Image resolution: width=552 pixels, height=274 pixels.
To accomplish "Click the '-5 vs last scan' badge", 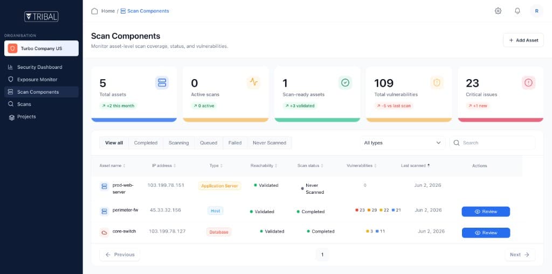I will click(393, 106).
